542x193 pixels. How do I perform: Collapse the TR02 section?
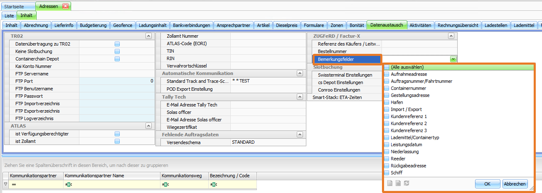148,36
